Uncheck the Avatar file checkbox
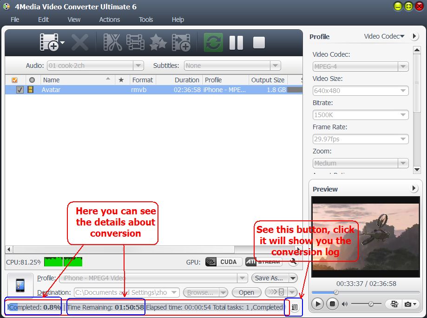The height and width of the screenshot is (318, 427). 20,90
